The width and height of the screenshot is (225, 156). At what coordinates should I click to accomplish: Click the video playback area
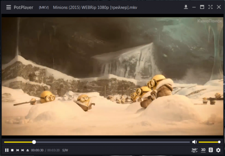coord(112,76)
